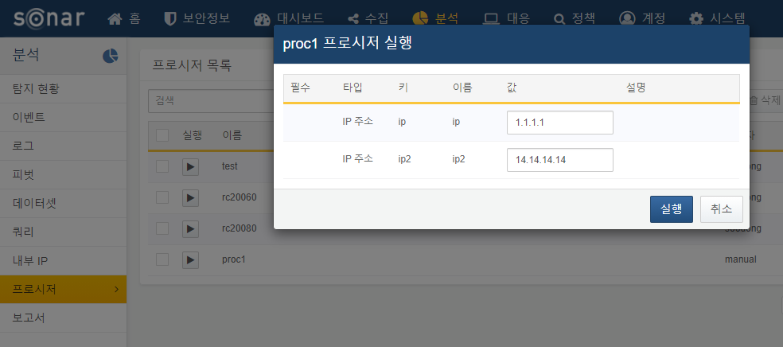Select 로그 in sidebar
This screenshot has width=783, height=347.
coord(63,146)
